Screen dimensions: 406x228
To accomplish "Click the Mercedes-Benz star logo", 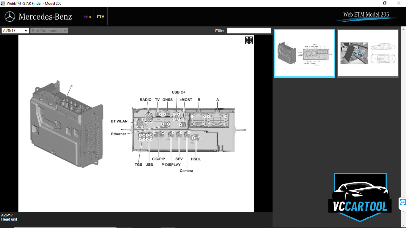I will [x=10, y=17].
